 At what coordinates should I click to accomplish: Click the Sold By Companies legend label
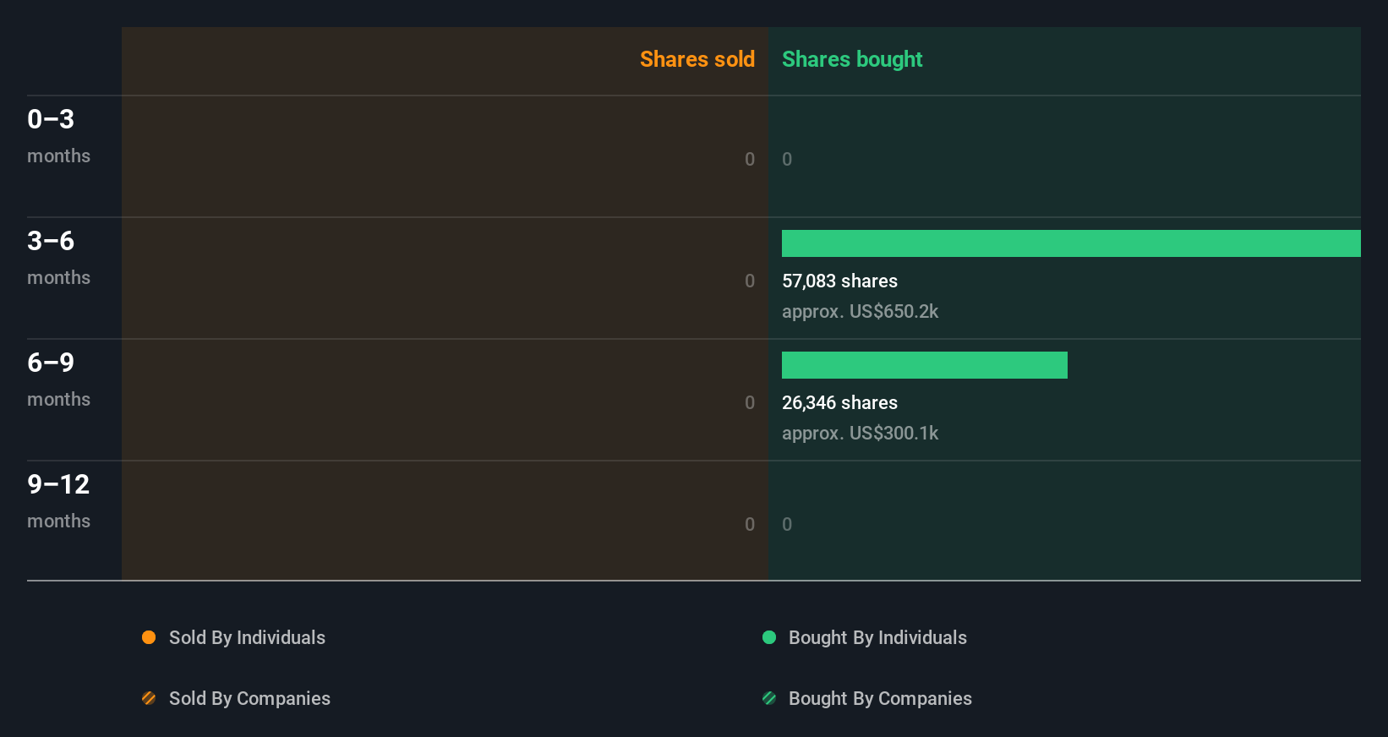[x=249, y=698]
